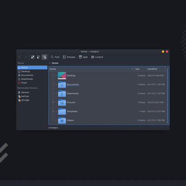
Task: Minimize window with the yellow button
Action: point(163,52)
